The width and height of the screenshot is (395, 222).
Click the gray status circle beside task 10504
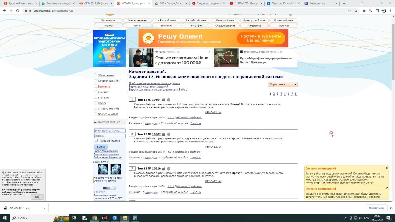(169, 100)
